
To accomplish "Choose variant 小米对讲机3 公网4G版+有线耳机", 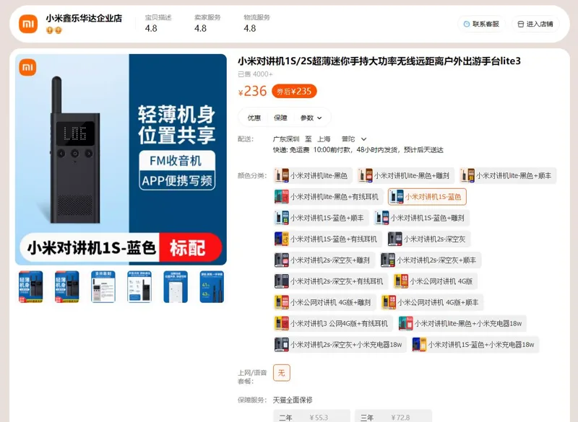I will pyautogui.click(x=333, y=323).
